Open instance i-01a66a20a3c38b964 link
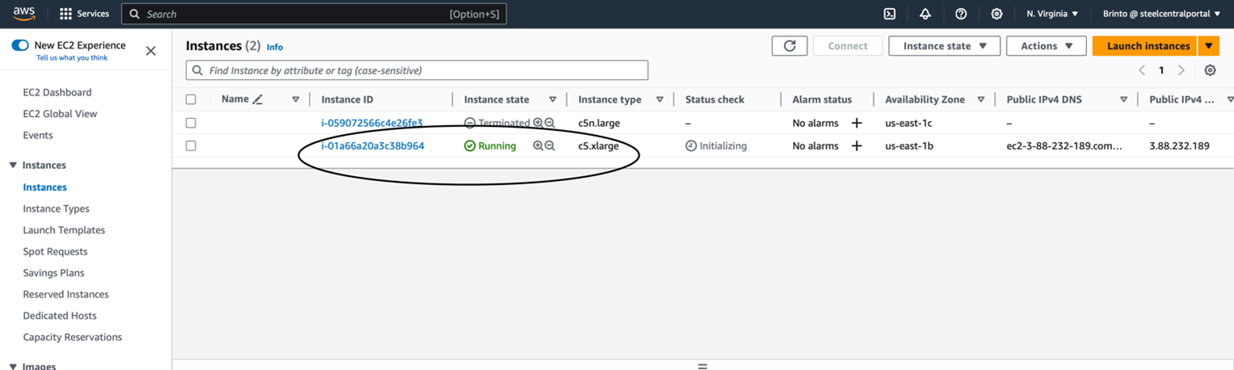The width and height of the screenshot is (1234, 370). [x=372, y=146]
